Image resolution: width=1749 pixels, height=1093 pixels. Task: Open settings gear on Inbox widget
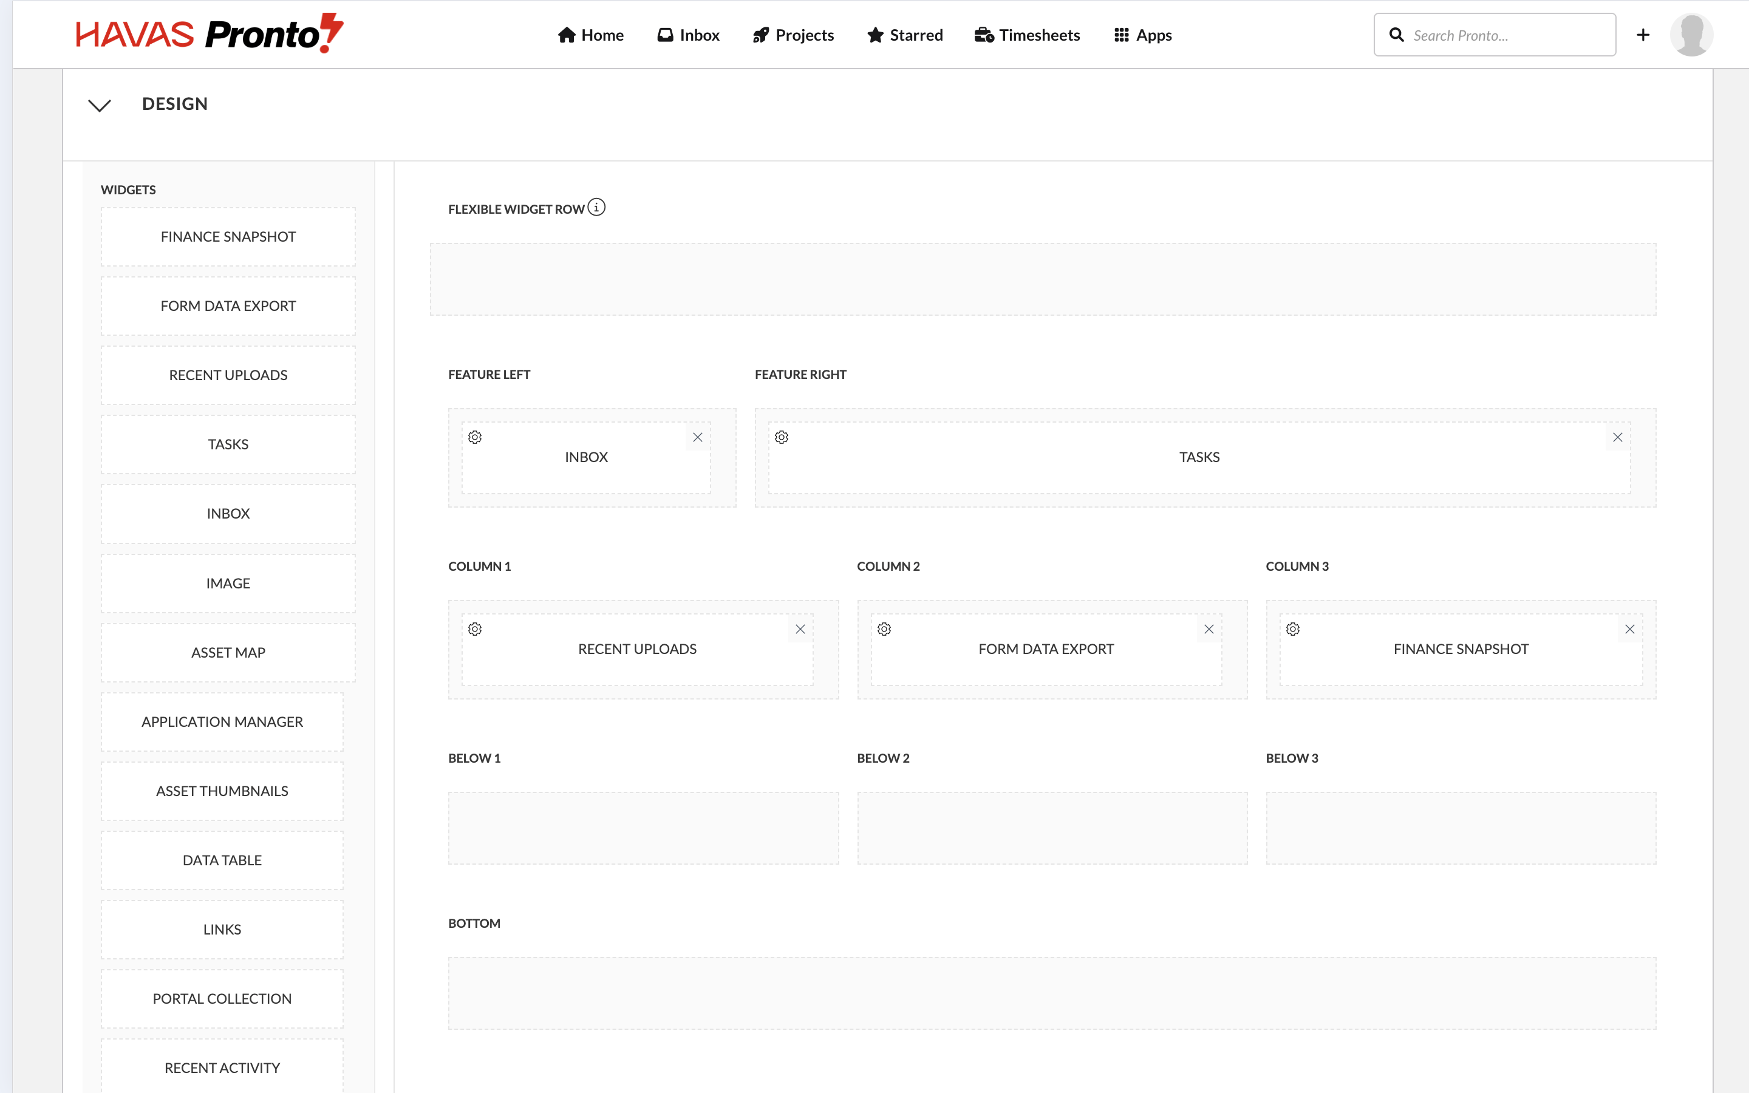tap(475, 437)
